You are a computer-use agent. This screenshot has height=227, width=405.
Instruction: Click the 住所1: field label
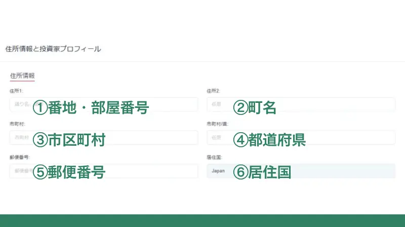pos(16,91)
